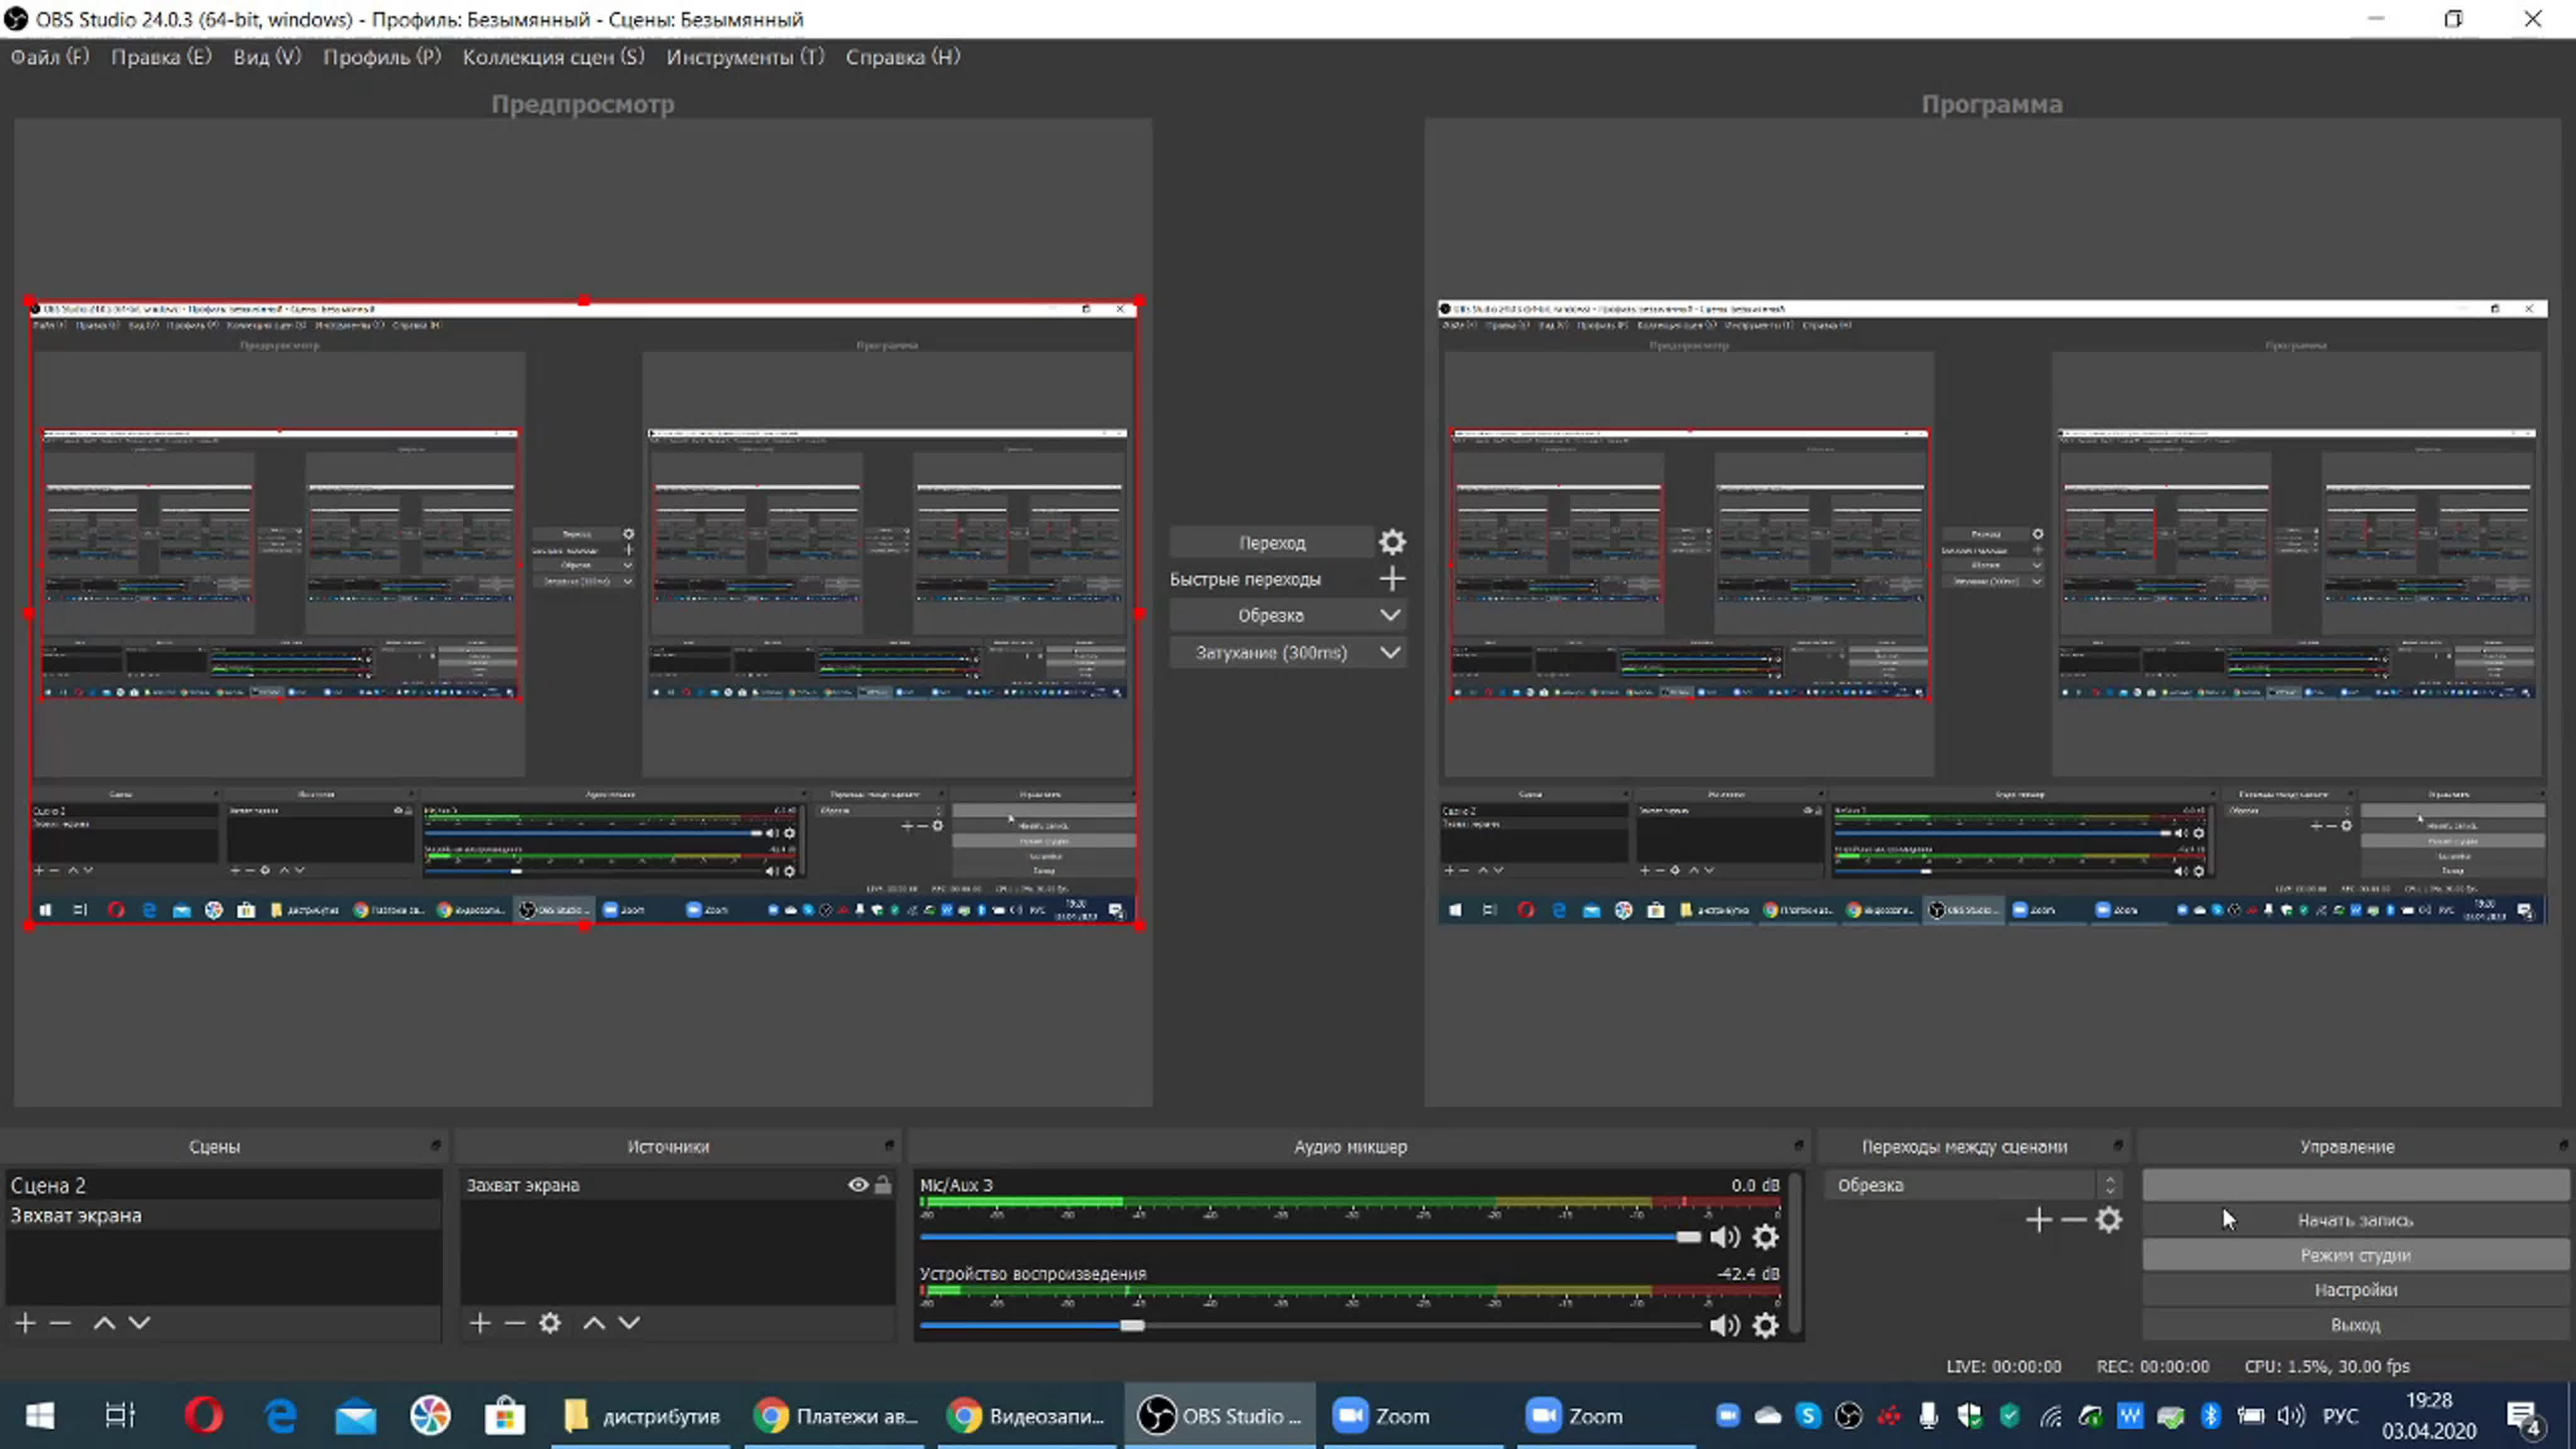
Task: Click the Предпросмотр preview canvas
Action: click(583, 612)
